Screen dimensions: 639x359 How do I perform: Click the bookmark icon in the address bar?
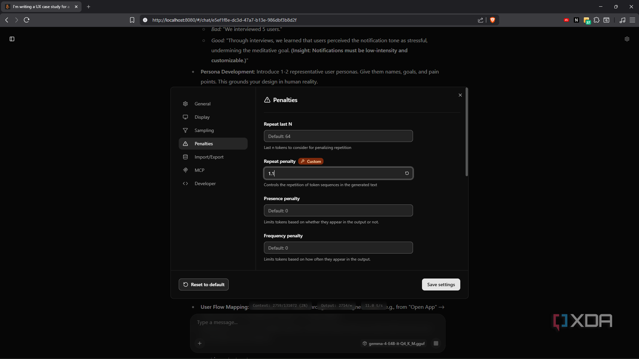(132, 20)
